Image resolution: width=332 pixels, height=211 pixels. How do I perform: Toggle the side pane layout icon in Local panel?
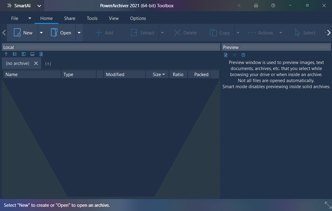click(x=24, y=54)
